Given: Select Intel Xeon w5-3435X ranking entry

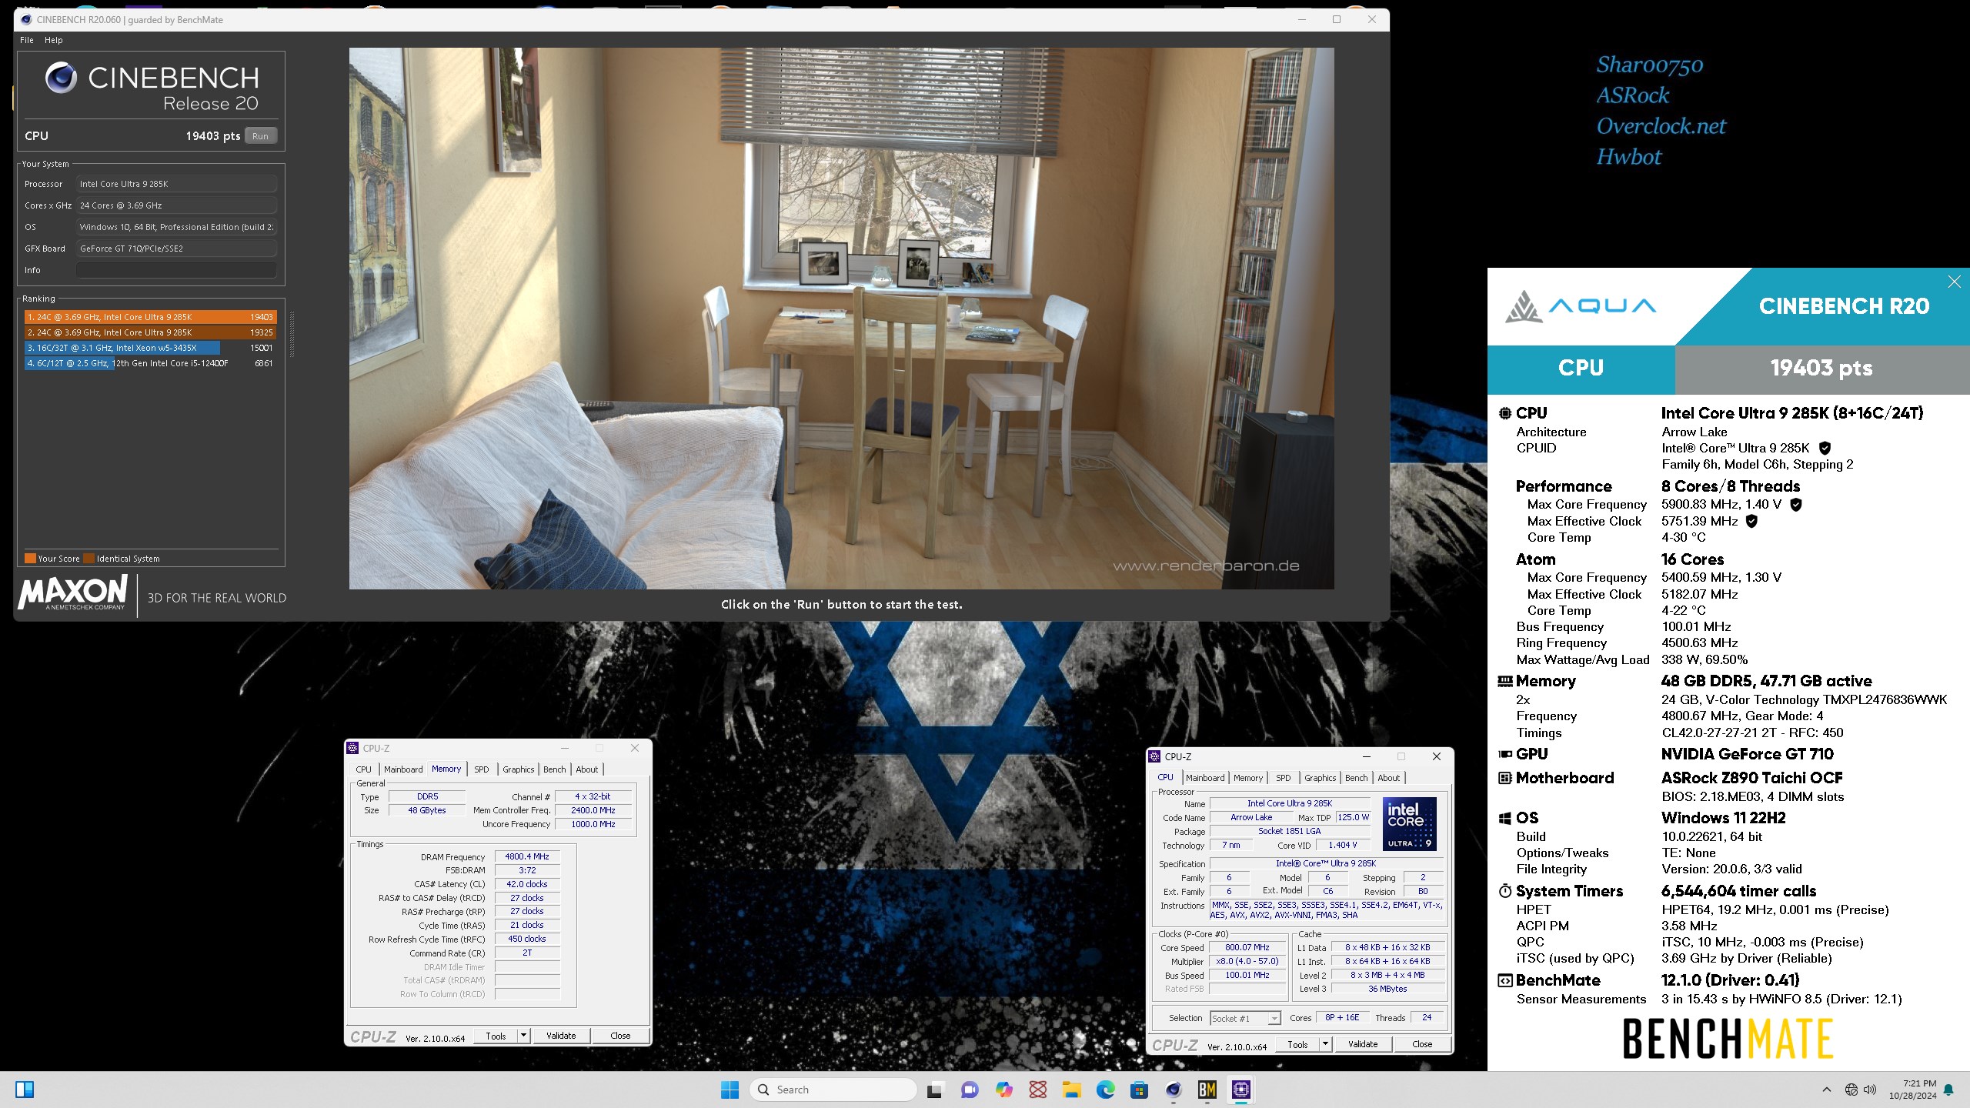Looking at the screenshot, I should [150, 348].
